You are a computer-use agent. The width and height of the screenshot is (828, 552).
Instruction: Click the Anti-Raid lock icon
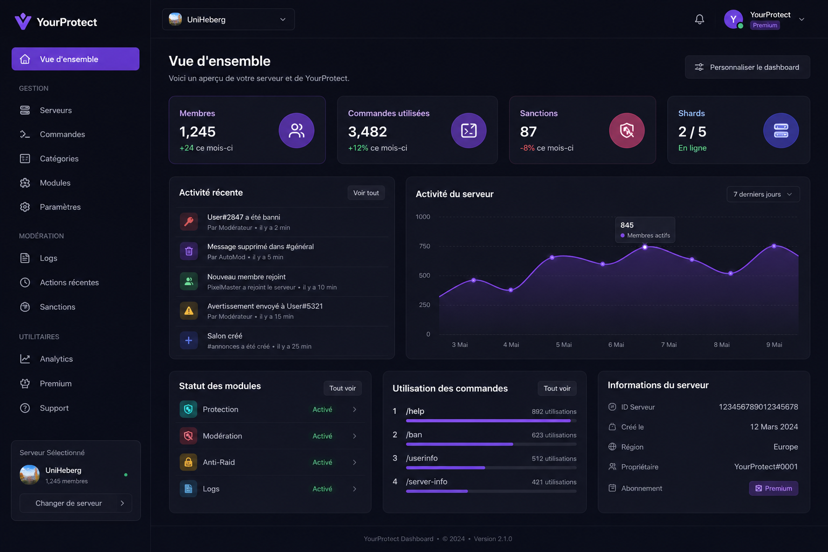(x=188, y=462)
